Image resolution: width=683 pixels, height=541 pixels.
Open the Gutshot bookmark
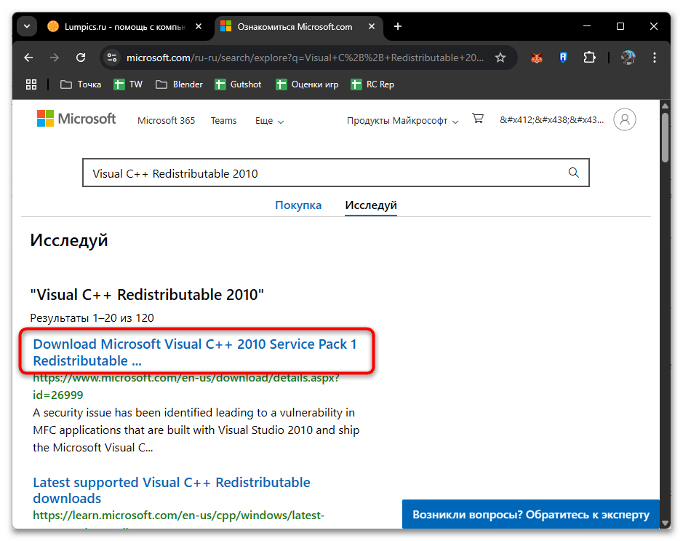coord(239,84)
